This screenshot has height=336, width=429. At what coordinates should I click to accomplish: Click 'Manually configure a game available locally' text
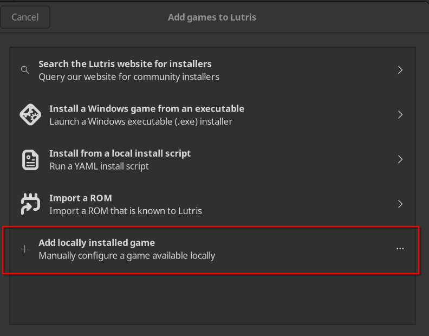pyautogui.click(x=127, y=256)
